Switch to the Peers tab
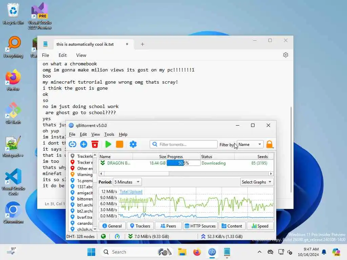 tap(168, 226)
